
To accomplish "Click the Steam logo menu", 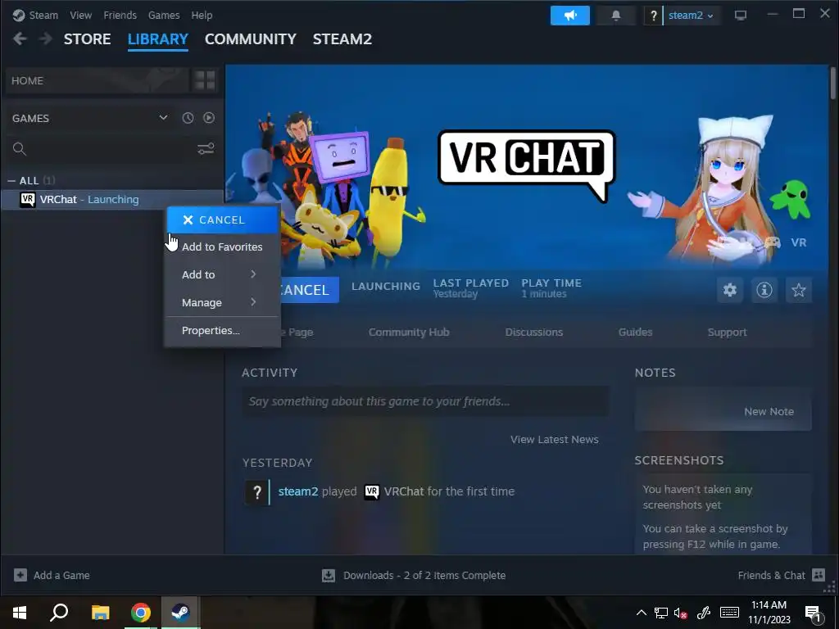I will click(x=35, y=15).
